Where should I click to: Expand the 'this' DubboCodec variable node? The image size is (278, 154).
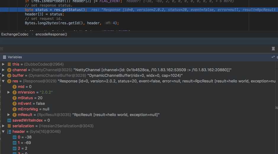point(3,64)
